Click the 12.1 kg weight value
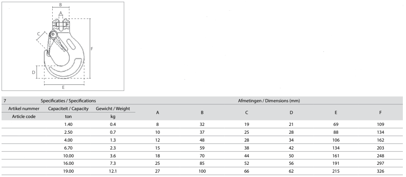 point(113,171)
